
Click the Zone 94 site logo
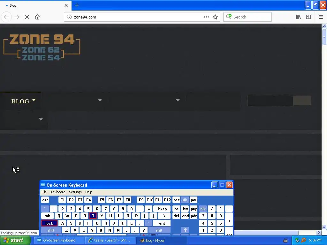pos(42,47)
